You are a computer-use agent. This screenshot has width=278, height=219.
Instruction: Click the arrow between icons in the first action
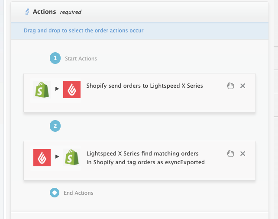57,89
